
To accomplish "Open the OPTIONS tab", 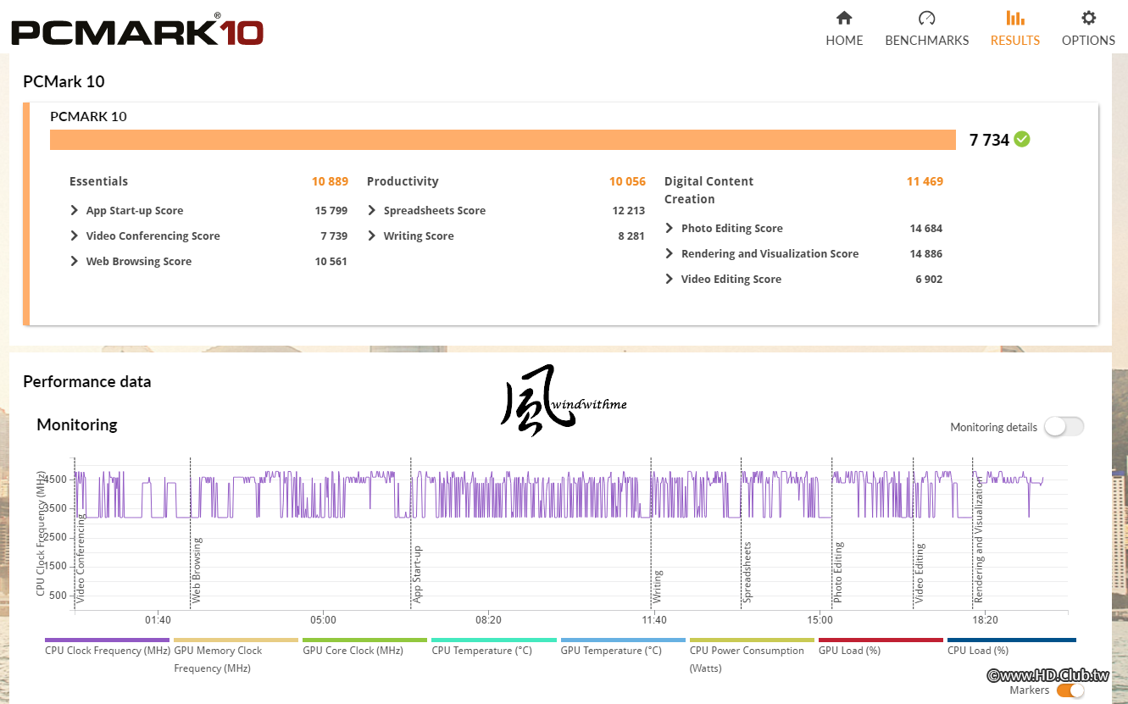I will [x=1088, y=29].
